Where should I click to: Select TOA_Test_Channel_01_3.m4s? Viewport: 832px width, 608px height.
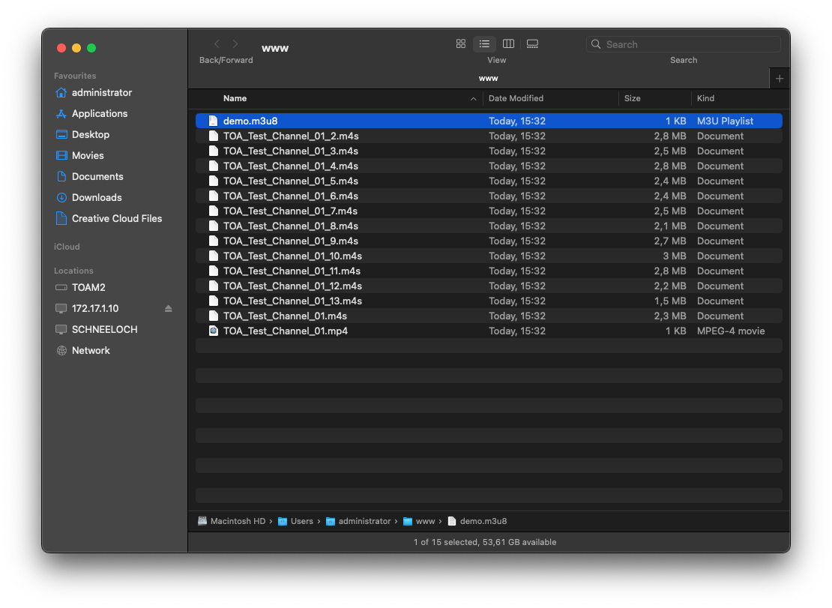(489, 151)
